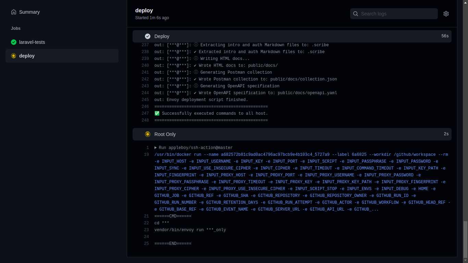Click the '======CMD======' log line
This screenshot has height=263, width=468.
coord(173,216)
